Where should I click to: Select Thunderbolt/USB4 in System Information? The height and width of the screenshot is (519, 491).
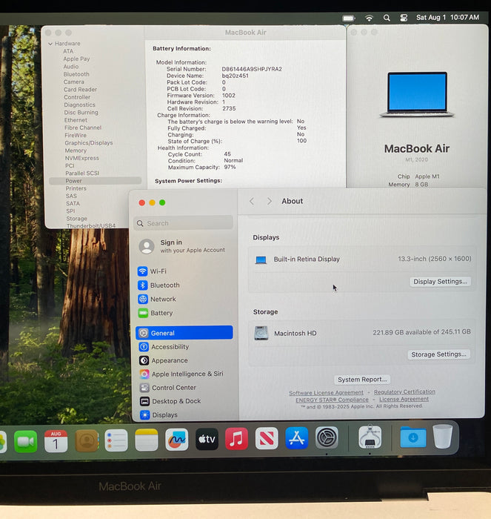[x=91, y=225]
